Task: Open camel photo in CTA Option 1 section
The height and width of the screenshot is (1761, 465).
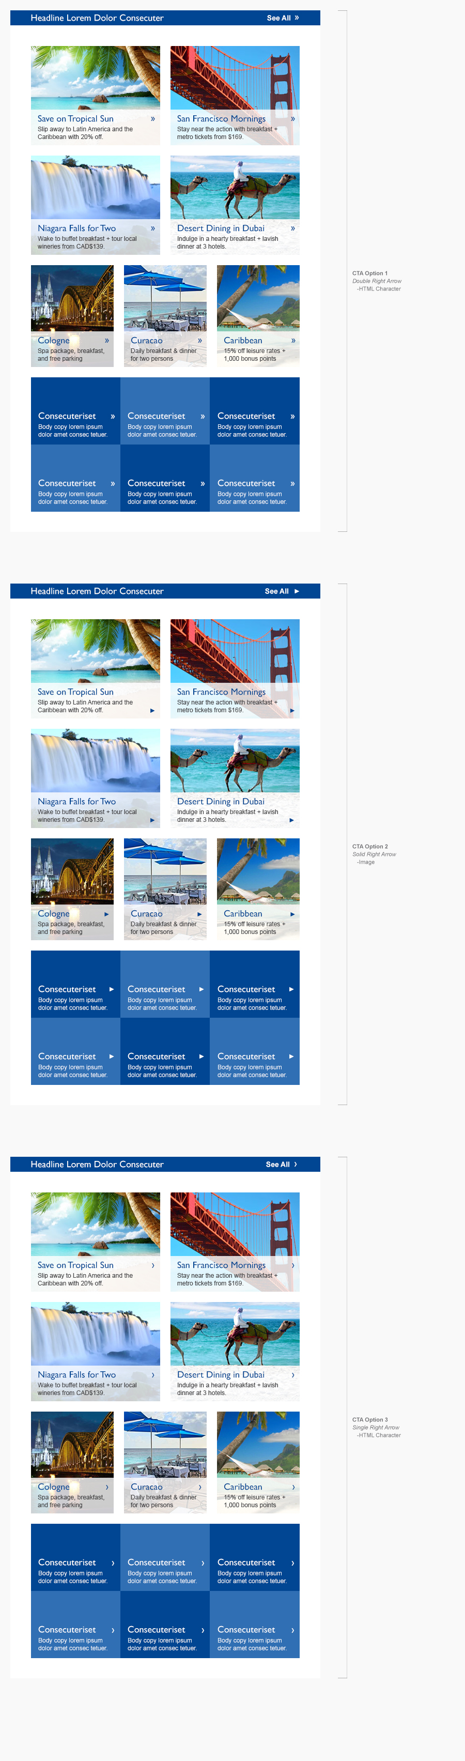Action: pyautogui.click(x=235, y=187)
